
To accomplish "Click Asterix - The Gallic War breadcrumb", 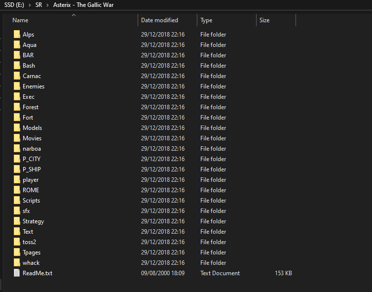I will click(83, 5).
